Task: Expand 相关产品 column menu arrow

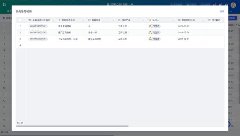Action: tap(144, 20)
